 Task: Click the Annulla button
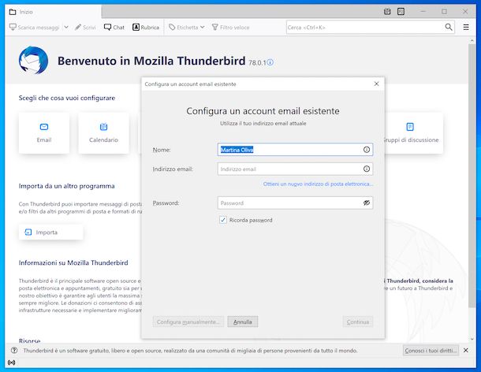[242, 322]
